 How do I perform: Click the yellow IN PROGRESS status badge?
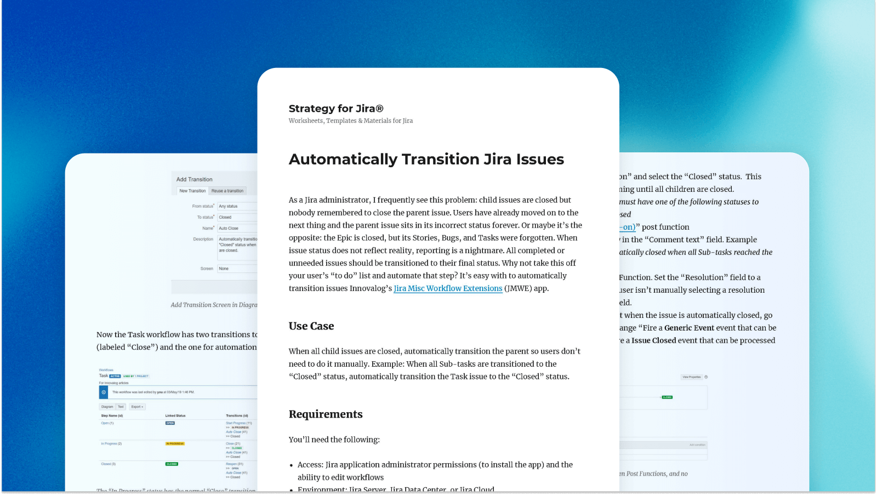(174, 443)
